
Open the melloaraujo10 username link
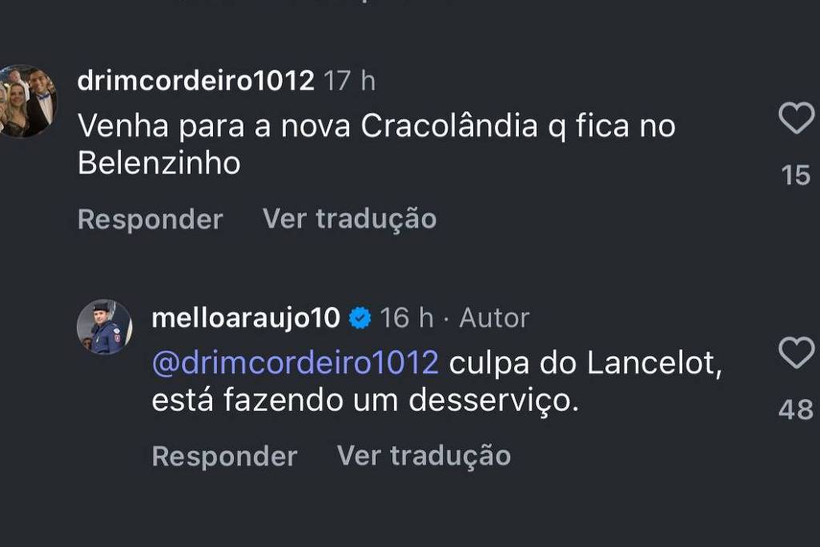tap(246, 318)
